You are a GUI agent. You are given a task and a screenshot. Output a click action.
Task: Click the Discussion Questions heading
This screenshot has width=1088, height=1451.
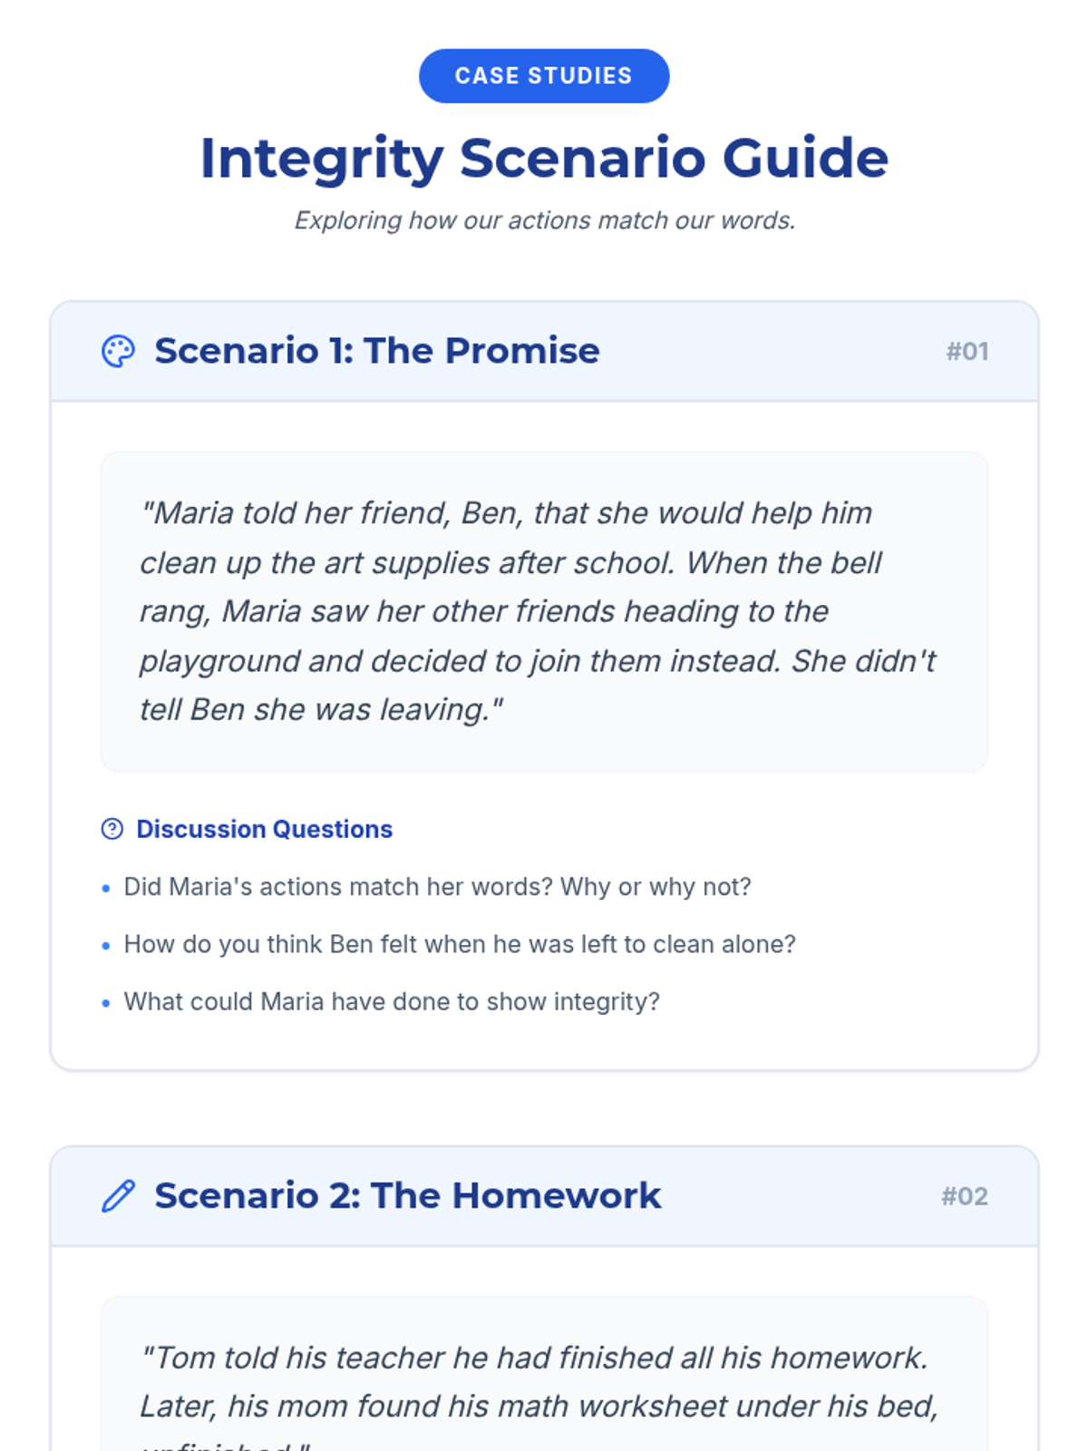click(264, 829)
